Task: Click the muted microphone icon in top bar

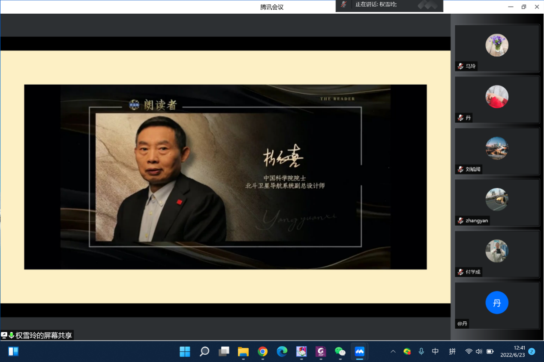Action: click(343, 4)
